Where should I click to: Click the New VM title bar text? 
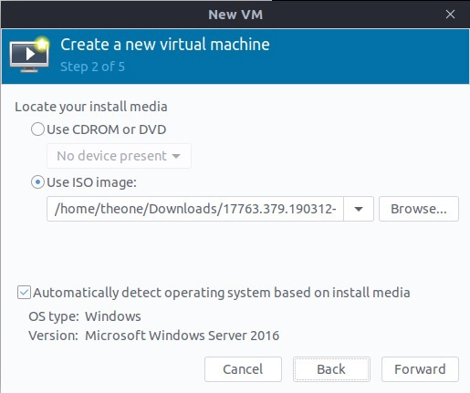[235, 15]
